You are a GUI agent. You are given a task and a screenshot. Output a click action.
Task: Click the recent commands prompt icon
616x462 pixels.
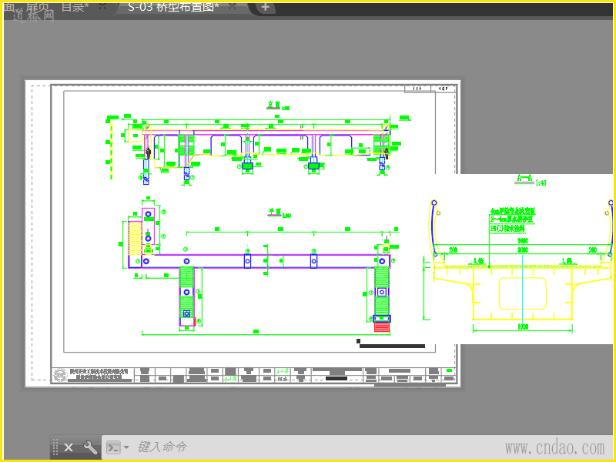tap(113, 447)
